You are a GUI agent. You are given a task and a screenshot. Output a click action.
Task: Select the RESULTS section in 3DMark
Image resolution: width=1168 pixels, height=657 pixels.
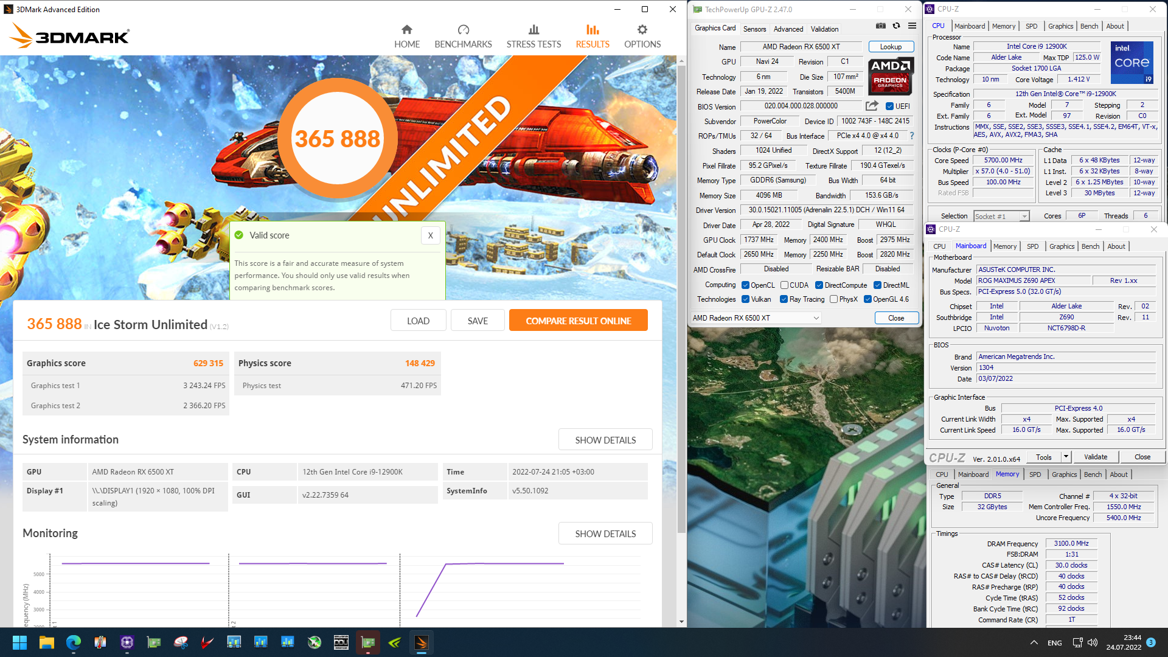(593, 36)
